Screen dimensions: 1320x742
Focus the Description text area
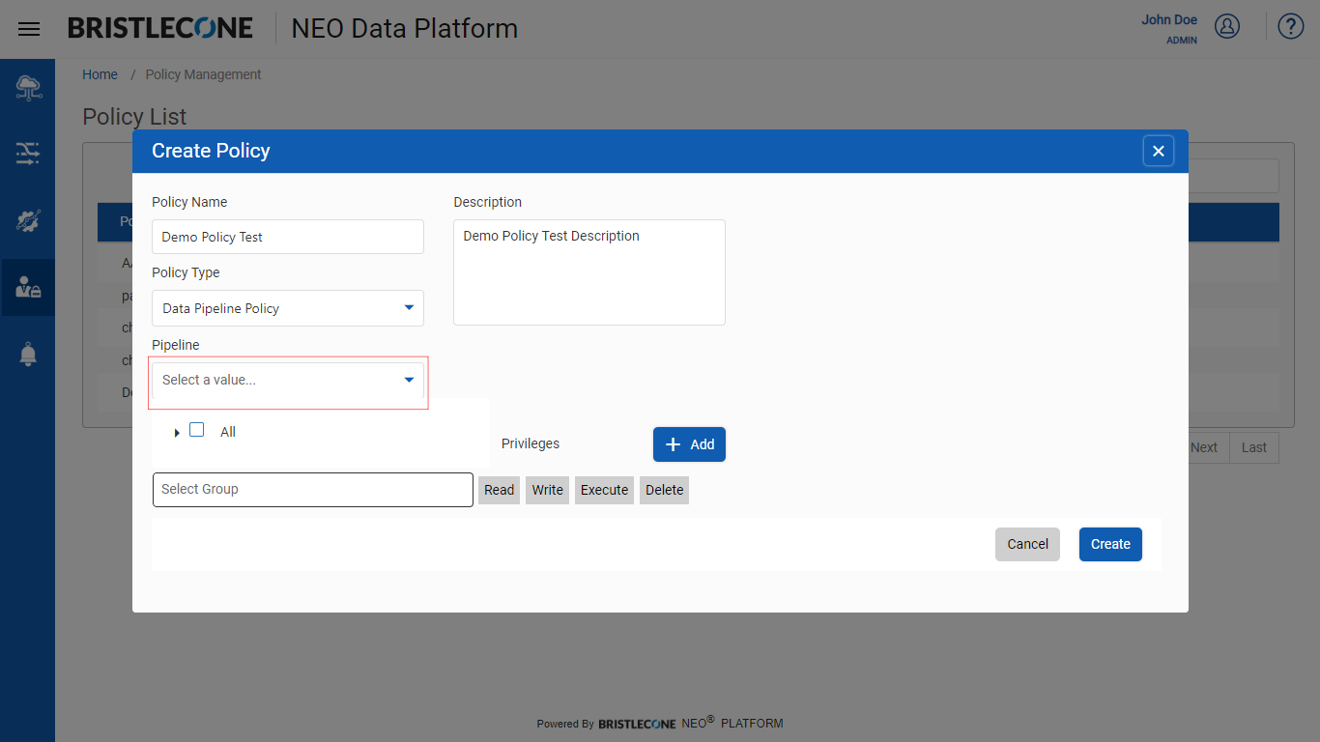(x=589, y=272)
